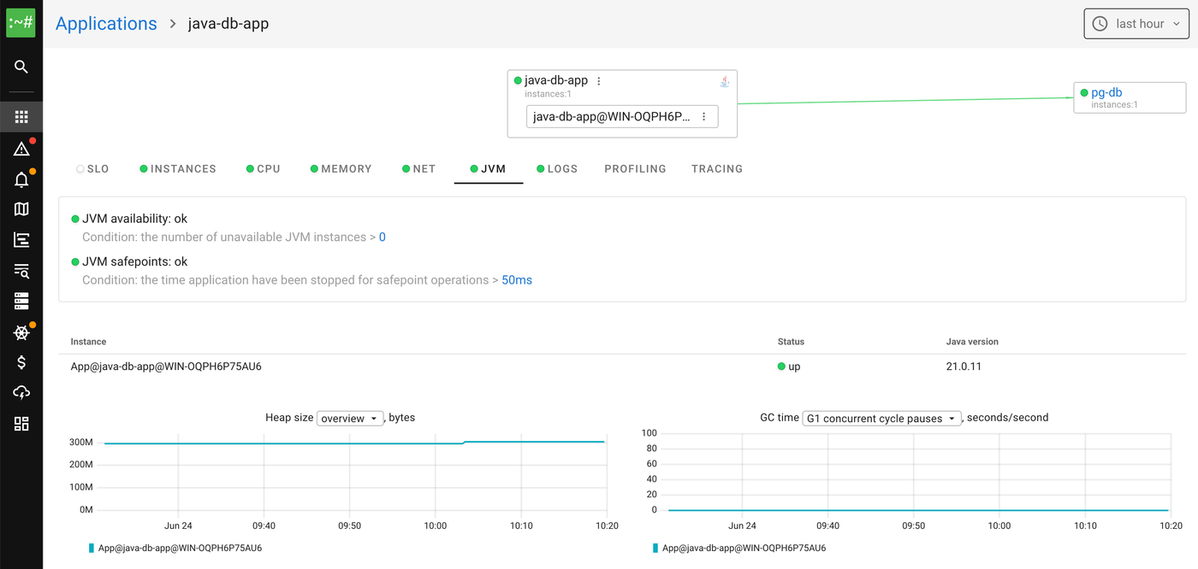
Task: Open the cloud upload icon in the sidebar
Action: tap(21, 393)
